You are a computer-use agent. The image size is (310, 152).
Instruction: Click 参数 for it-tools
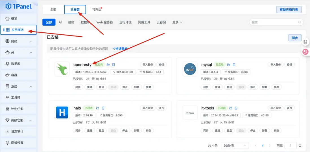pos(276,131)
